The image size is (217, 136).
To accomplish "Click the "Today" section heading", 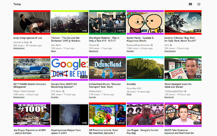I will click(17, 4).
